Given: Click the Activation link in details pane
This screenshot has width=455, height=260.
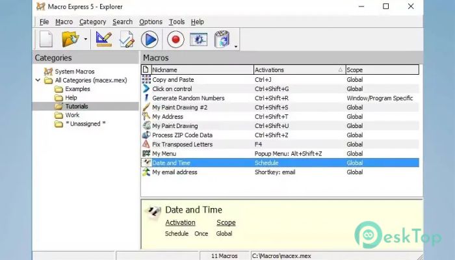Looking at the screenshot, I should [x=180, y=222].
